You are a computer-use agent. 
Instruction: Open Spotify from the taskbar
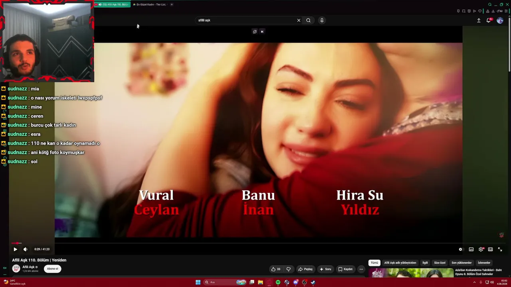278,282
